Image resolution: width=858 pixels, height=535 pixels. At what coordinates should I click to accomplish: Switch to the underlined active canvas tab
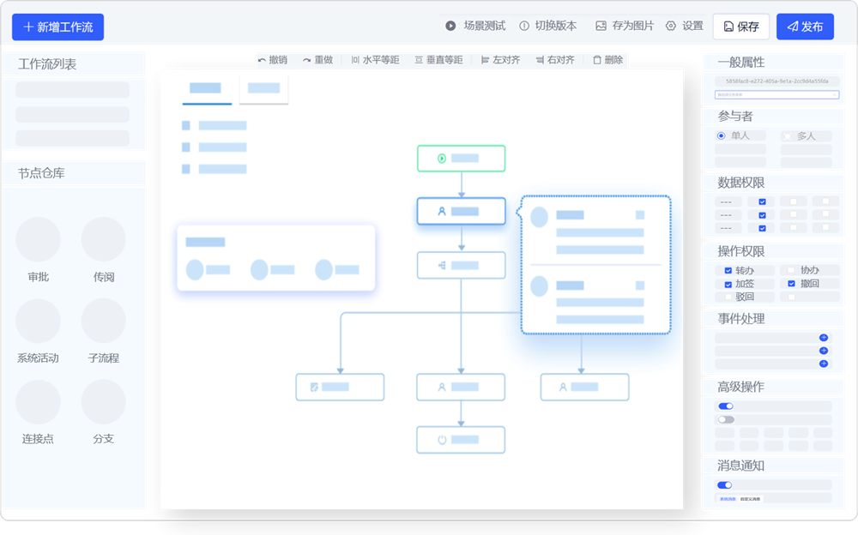coord(206,88)
